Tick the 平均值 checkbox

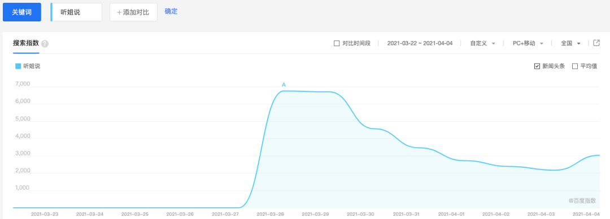[575, 66]
